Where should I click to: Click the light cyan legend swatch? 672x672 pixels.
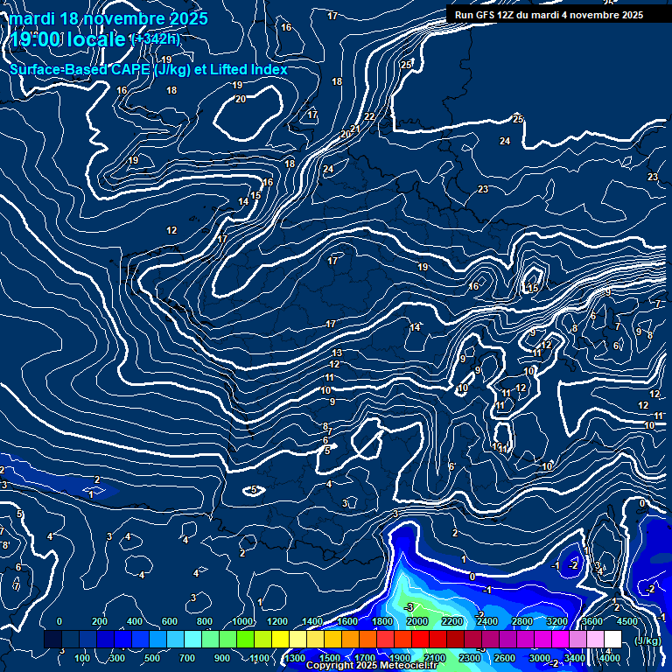click(192, 639)
